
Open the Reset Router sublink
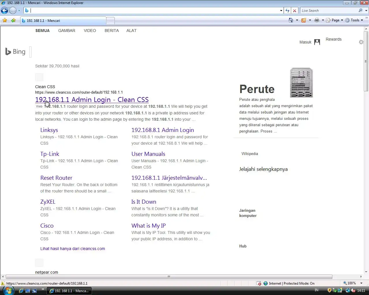coord(56,178)
